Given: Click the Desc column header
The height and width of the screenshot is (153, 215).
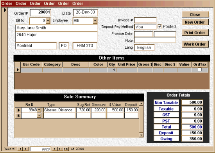Looking at the screenshot, I should click(76, 65).
